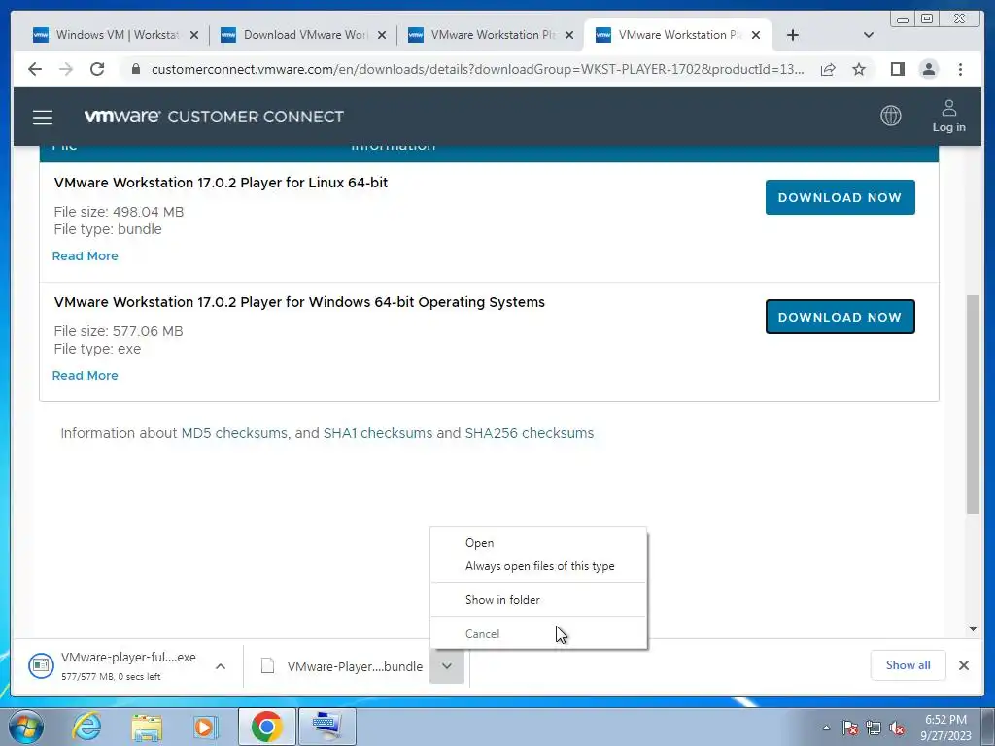Screen dimensions: 995x746
Task: Choose Show in folder menu entry
Action: [x=538, y=600]
